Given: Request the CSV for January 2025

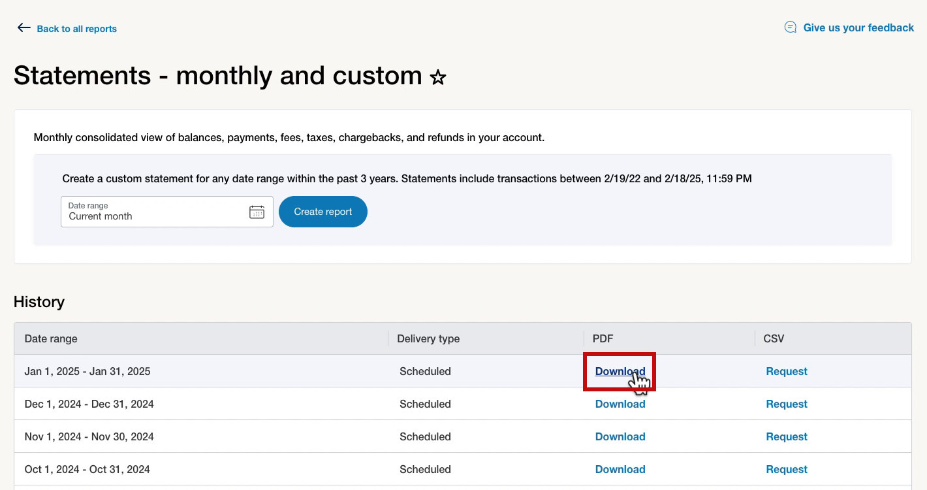Looking at the screenshot, I should coord(786,371).
